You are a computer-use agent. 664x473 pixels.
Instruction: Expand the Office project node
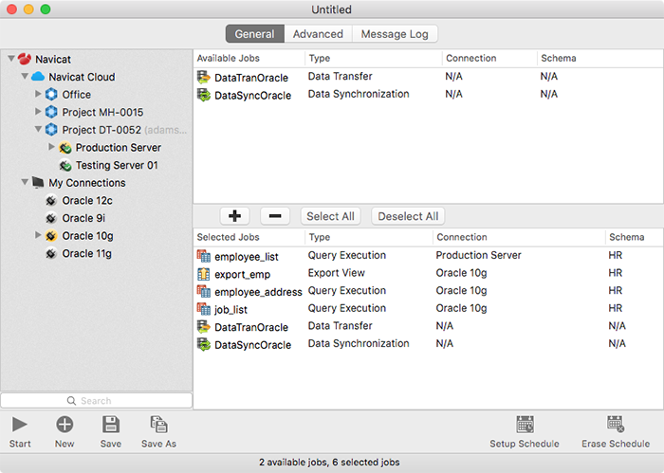tap(38, 94)
